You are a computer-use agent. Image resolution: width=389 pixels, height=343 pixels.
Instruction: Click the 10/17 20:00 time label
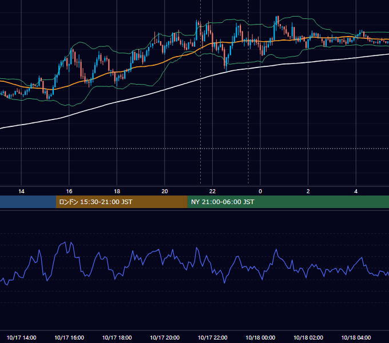(x=165, y=337)
